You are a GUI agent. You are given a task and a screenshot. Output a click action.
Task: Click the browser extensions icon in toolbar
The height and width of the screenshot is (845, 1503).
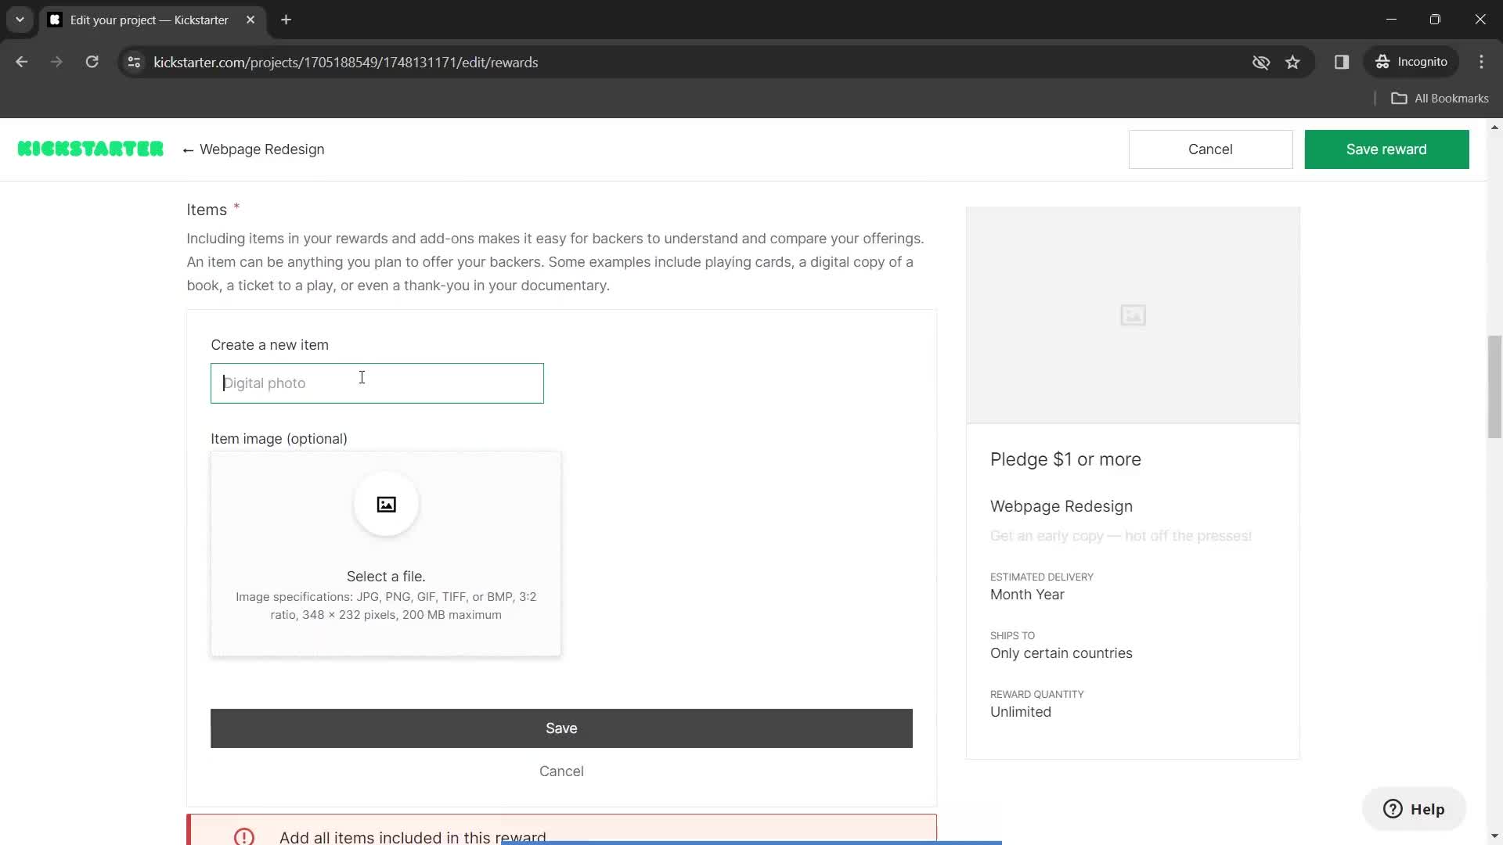click(x=1343, y=62)
